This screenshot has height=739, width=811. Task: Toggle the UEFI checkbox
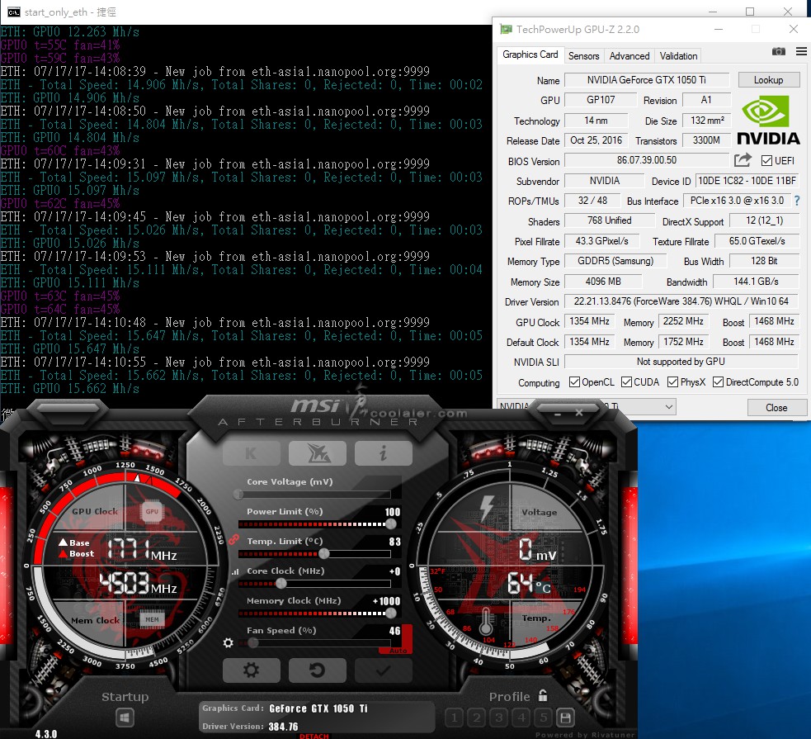(766, 160)
